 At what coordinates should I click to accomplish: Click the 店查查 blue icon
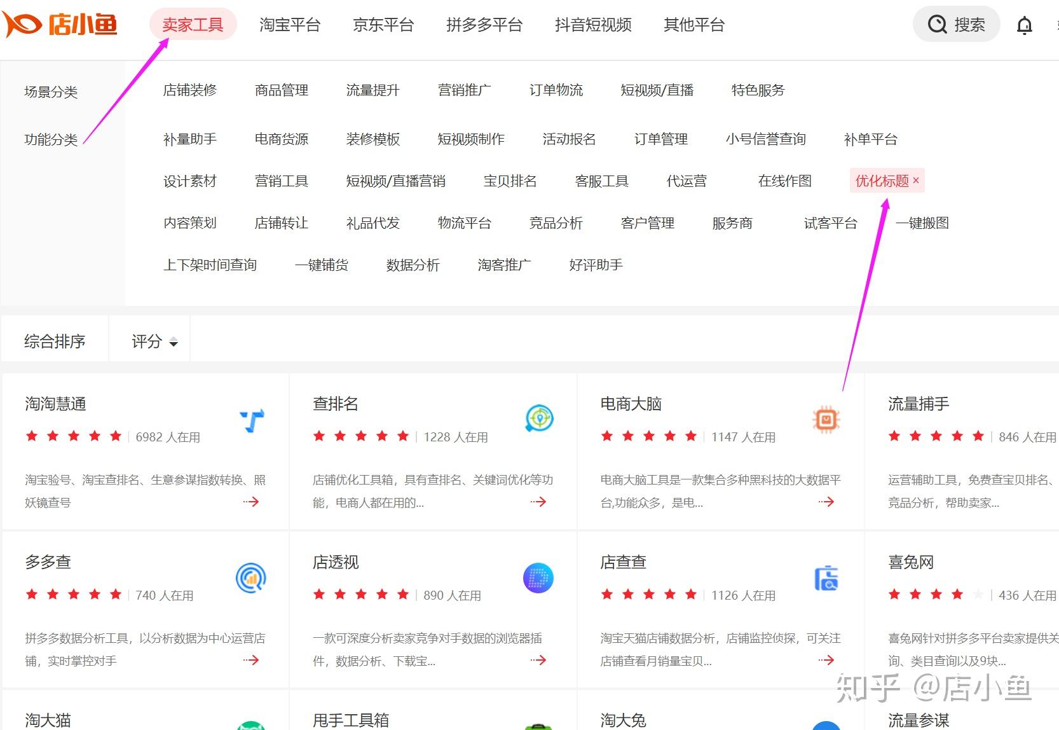click(x=826, y=578)
